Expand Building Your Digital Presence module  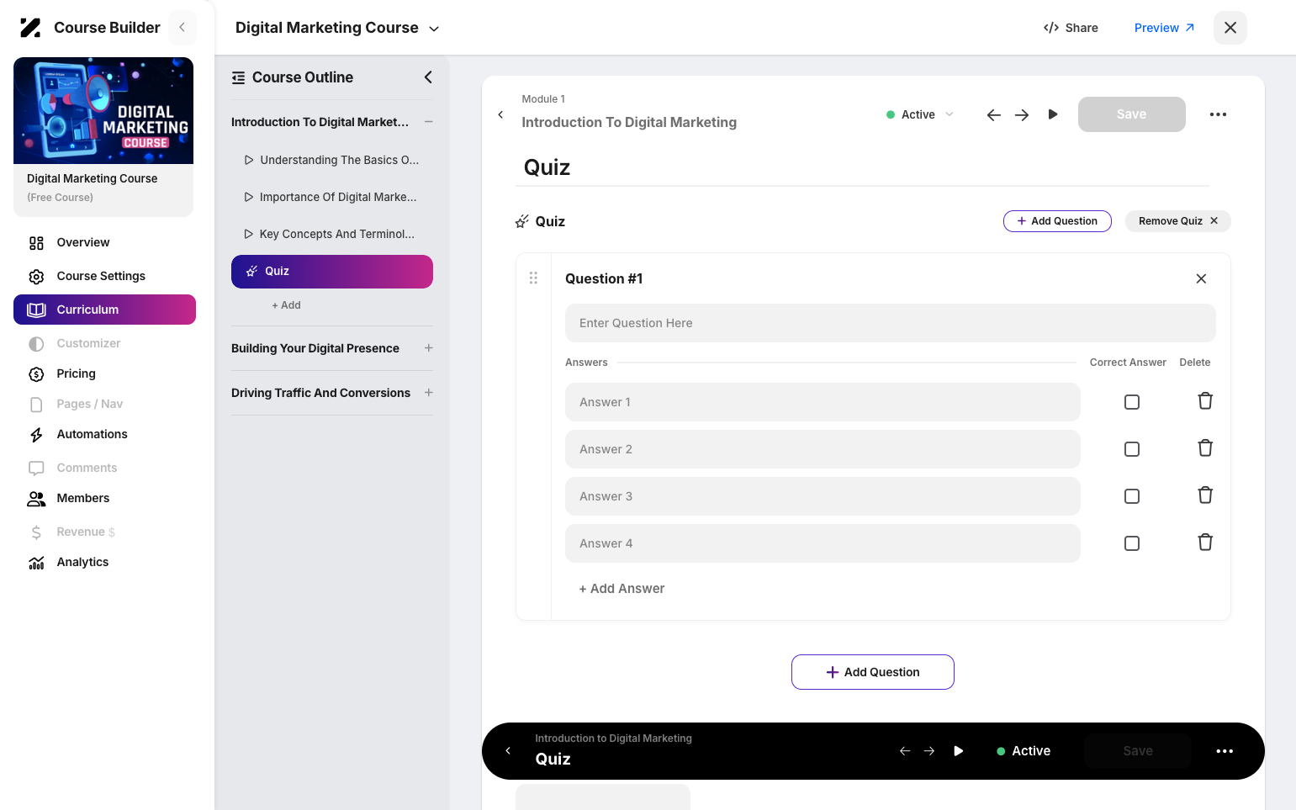pyautogui.click(x=428, y=348)
